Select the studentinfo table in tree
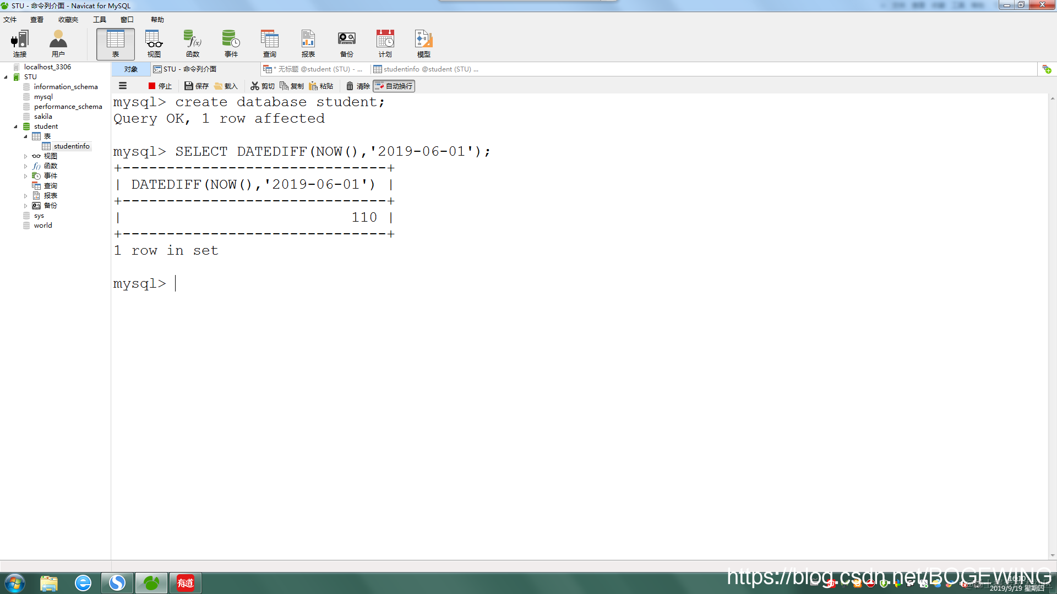The width and height of the screenshot is (1057, 594). (71, 146)
